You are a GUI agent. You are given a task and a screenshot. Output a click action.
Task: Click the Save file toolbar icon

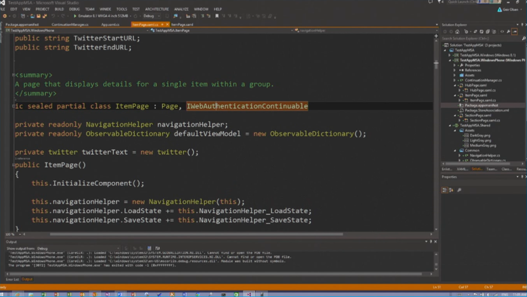pos(39,16)
